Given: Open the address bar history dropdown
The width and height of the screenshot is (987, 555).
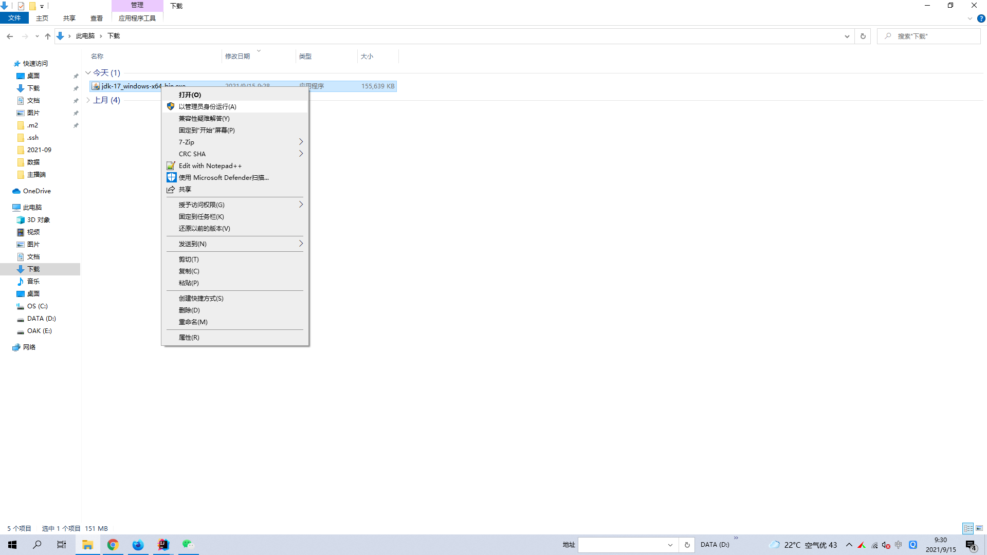Looking at the screenshot, I should tap(847, 36).
